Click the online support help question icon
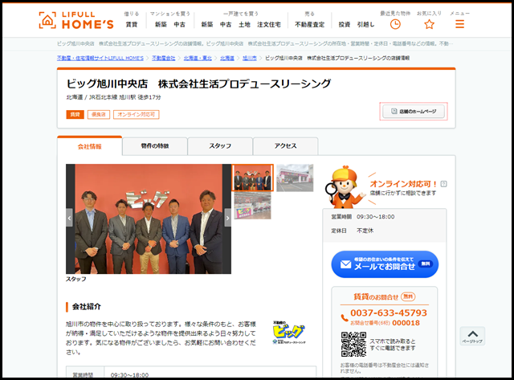Screen dimensions: 514x380 tap(443, 184)
